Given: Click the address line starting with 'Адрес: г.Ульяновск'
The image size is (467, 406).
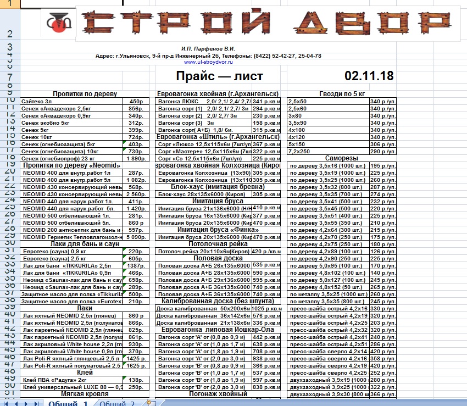Looking at the screenshot, I should pos(208,55).
